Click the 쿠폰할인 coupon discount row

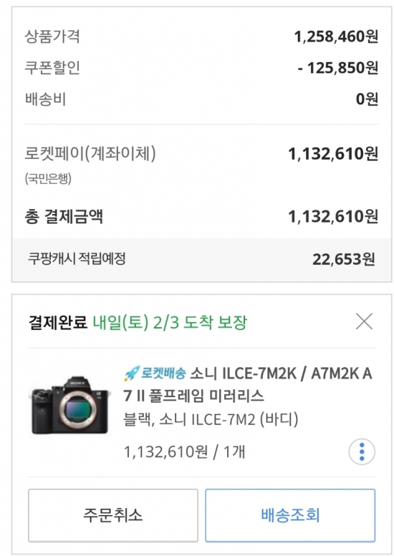pyautogui.click(x=201, y=67)
